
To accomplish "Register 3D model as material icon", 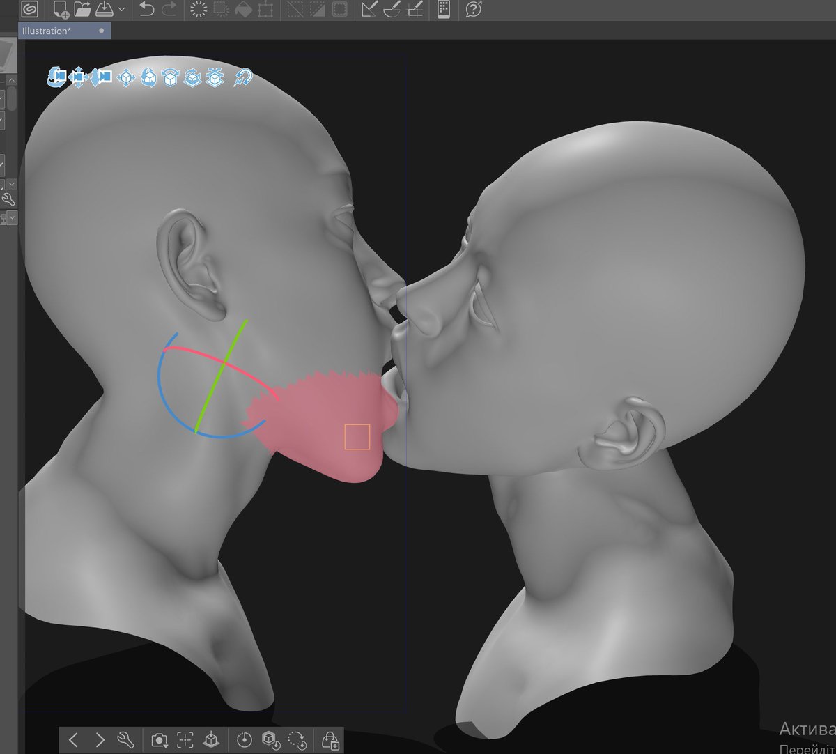I will tap(330, 739).
